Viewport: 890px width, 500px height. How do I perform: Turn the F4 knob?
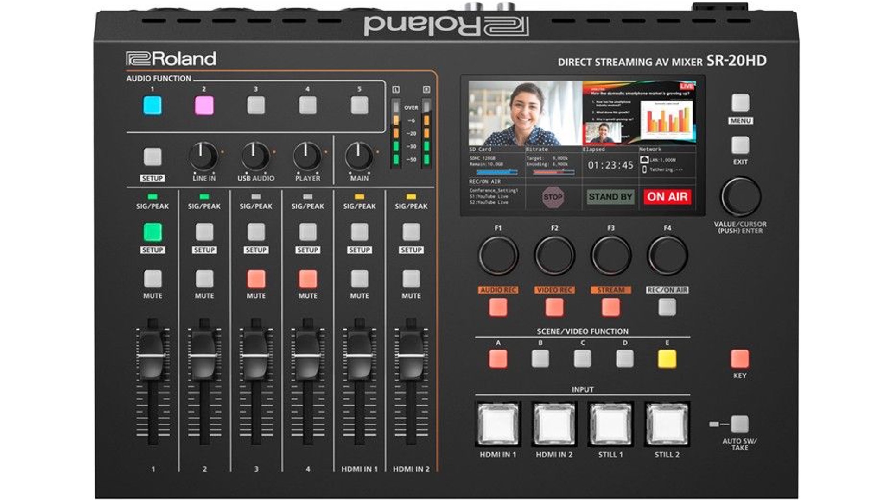pos(667,255)
